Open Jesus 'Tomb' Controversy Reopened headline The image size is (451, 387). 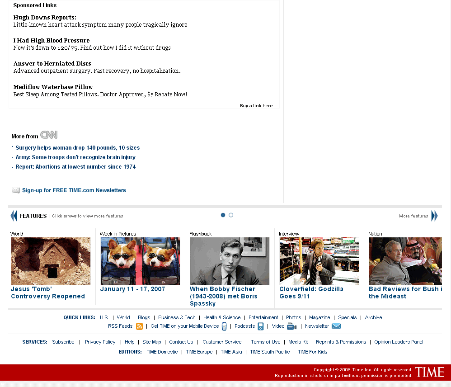(x=48, y=293)
